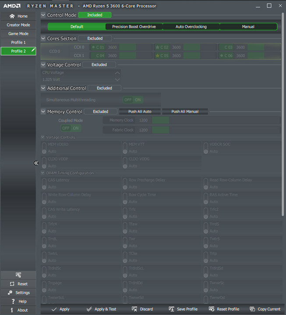Select the Precision Boost Overdrive mode
Viewport: 286px width, 315px height.
(x=134, y=27)
